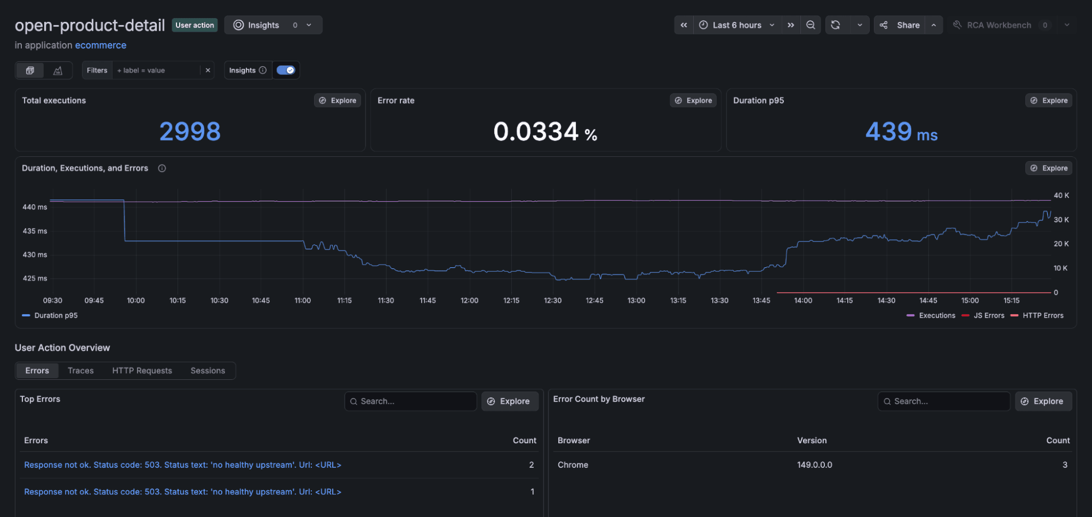The width and height of the screenshot is (1092, 517).
Task: Open the 503 error with count 1
Action: click(x=182, y=492)
